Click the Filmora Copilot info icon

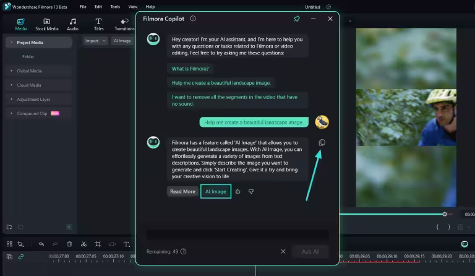point(193,19)
